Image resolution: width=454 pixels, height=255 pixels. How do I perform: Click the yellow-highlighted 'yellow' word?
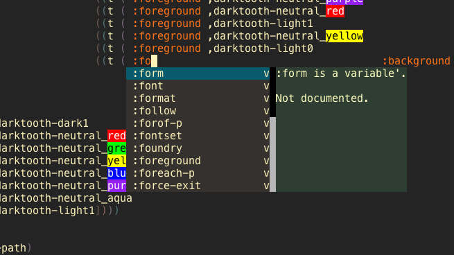pyautogui.click(x=344, y=36)
